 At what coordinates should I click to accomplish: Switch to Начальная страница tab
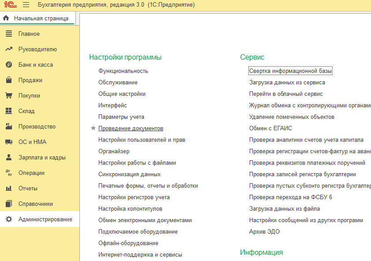[x=38, y=18]
